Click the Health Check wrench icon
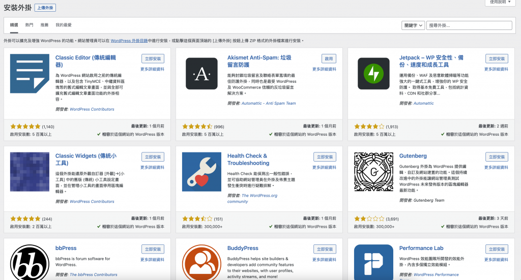Screen dimensions: 521x280 pos(201,172)
